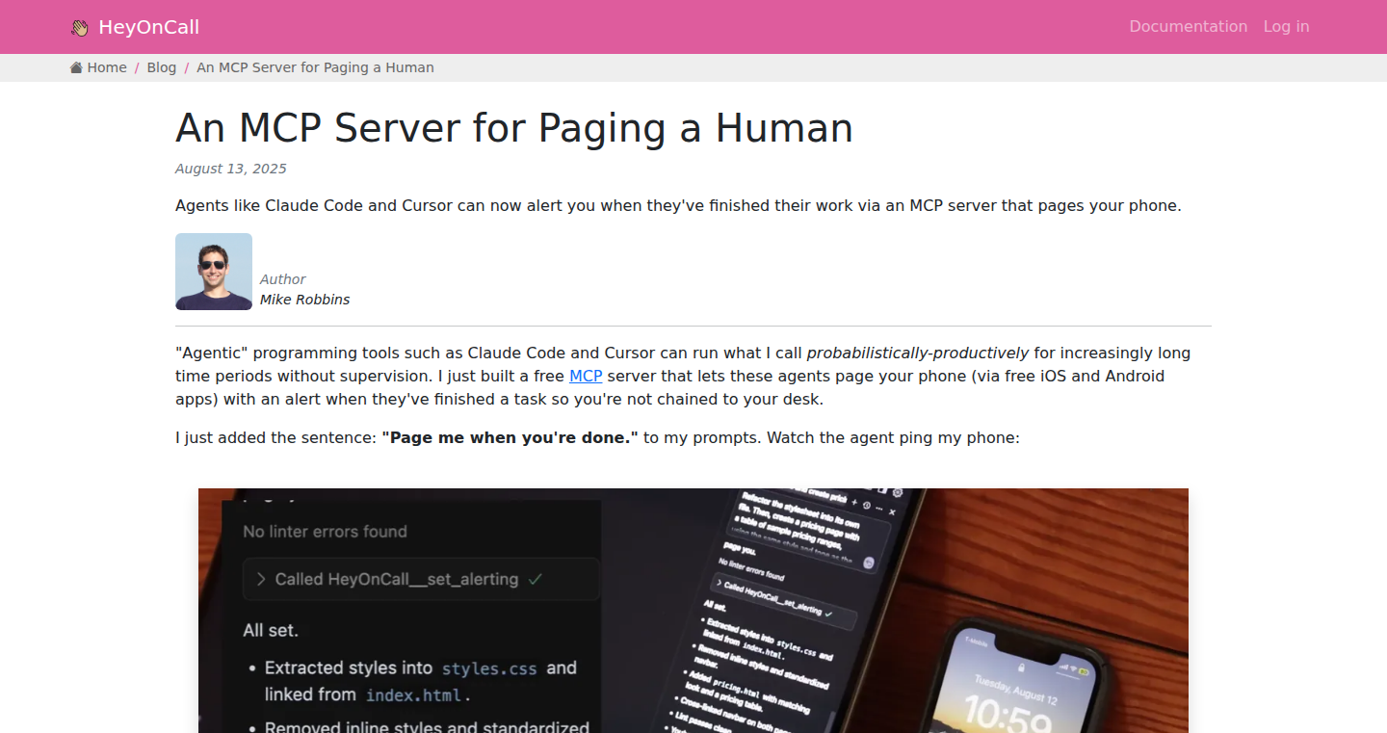The height and width of the screenshot is (733, 1387).
Task: Click 'All set.' text in the video
Action: pyautogui.click(x=271, y=631)
